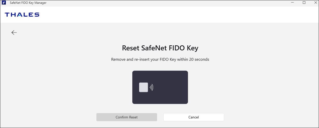Click the Thales logo in header
Viewport: 319px width, 128px height.
click(x=22, y=15)
